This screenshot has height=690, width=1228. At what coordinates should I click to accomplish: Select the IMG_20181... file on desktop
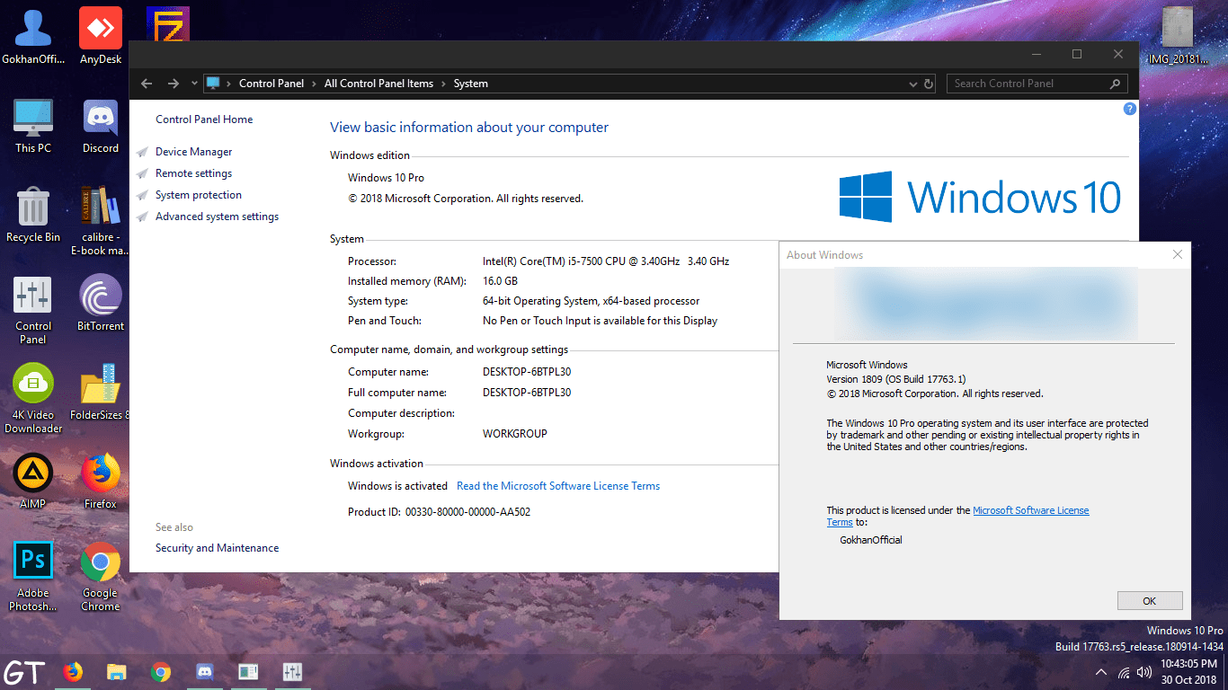(x=1178, y=37)
